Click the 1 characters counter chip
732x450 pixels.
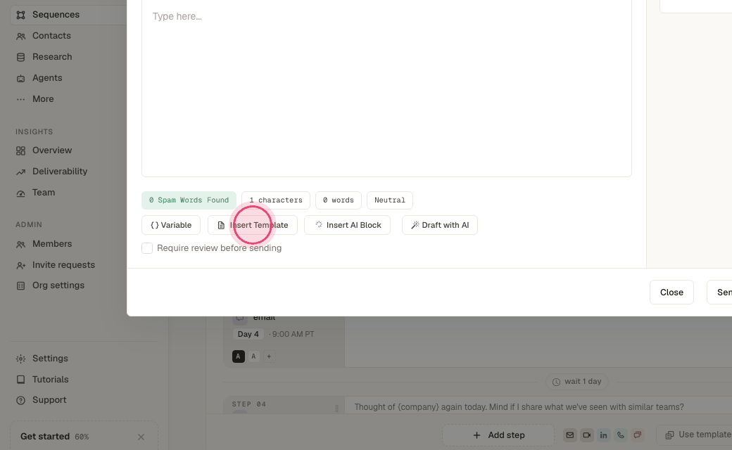276,200
